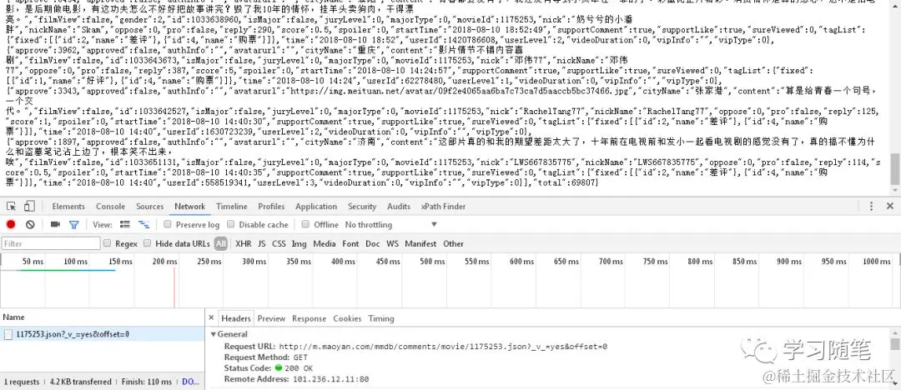Click the 100 ms timeline marker
The width and height of the screenshot is (901, 390).
click(x=76, y=262)
